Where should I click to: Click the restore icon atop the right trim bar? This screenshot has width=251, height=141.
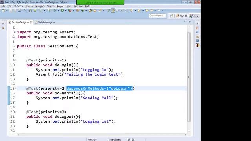197,23
